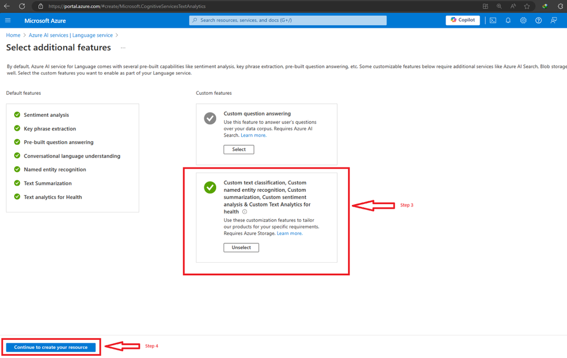Click the Custom question answering heading
This screenshot has width=567, height=358.
pyautogui.click(x=257, y=113)
